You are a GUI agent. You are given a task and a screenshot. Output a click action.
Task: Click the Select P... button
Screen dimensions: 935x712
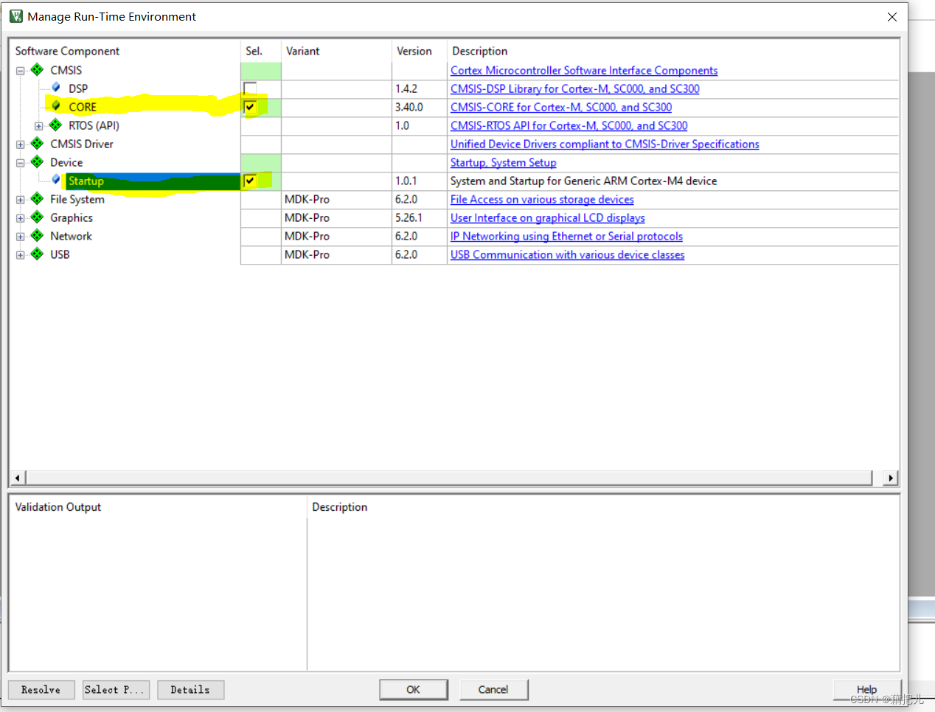tap(117, 690)
